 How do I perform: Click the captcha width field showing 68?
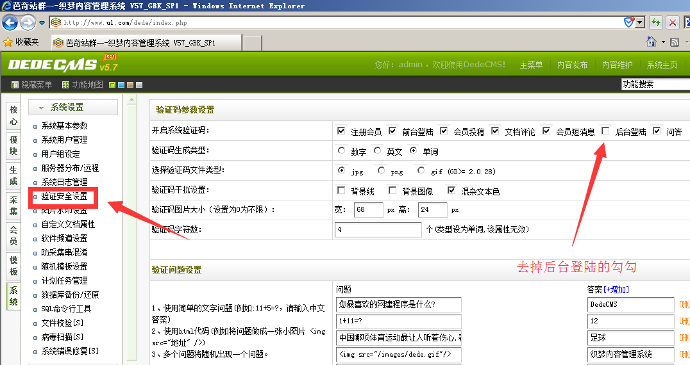[368, 210]
